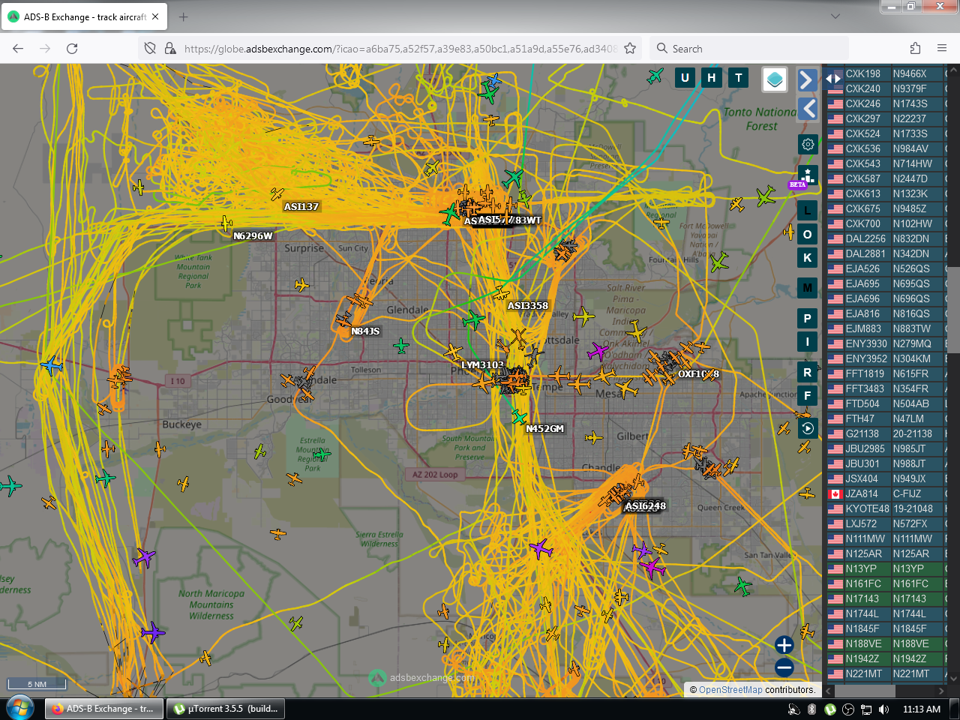View site security lock information
Image resolution: width=960 pixels, height=720 pixels.
tap(170, 48)
